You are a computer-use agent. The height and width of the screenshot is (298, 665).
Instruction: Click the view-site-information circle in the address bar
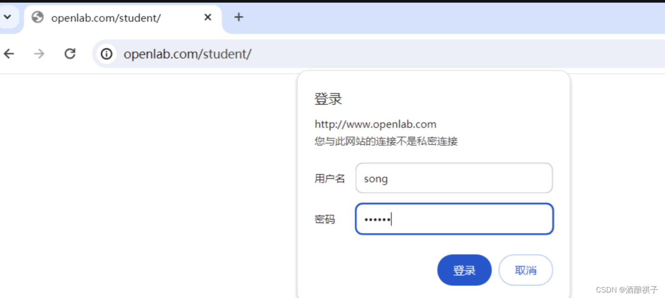[106, 54]
